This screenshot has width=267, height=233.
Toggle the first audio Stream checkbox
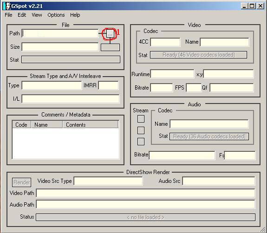pos(141,119)
